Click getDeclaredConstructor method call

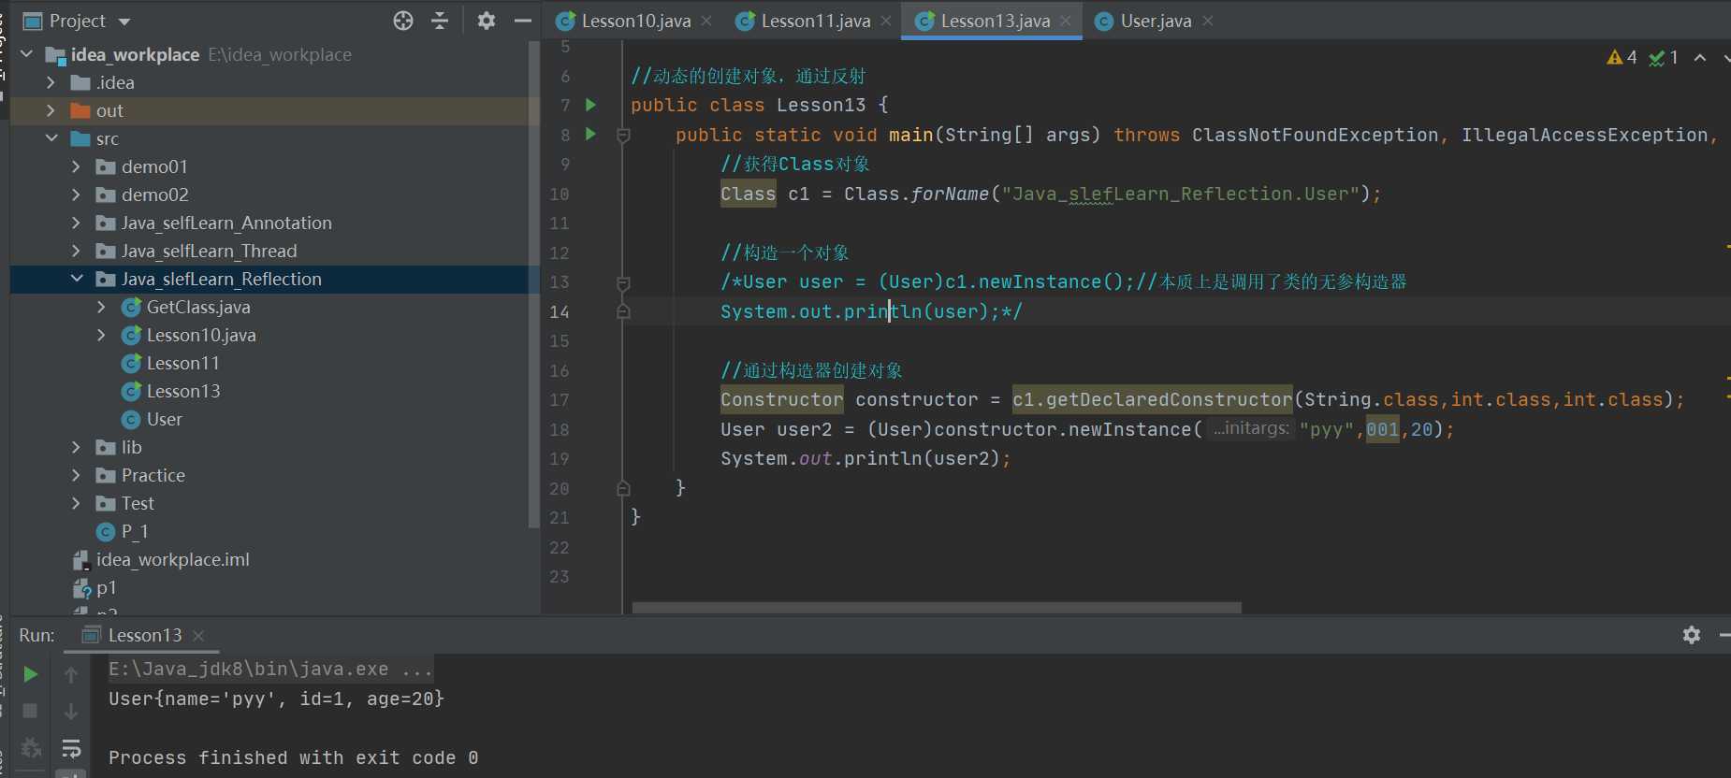(1152, 399)
